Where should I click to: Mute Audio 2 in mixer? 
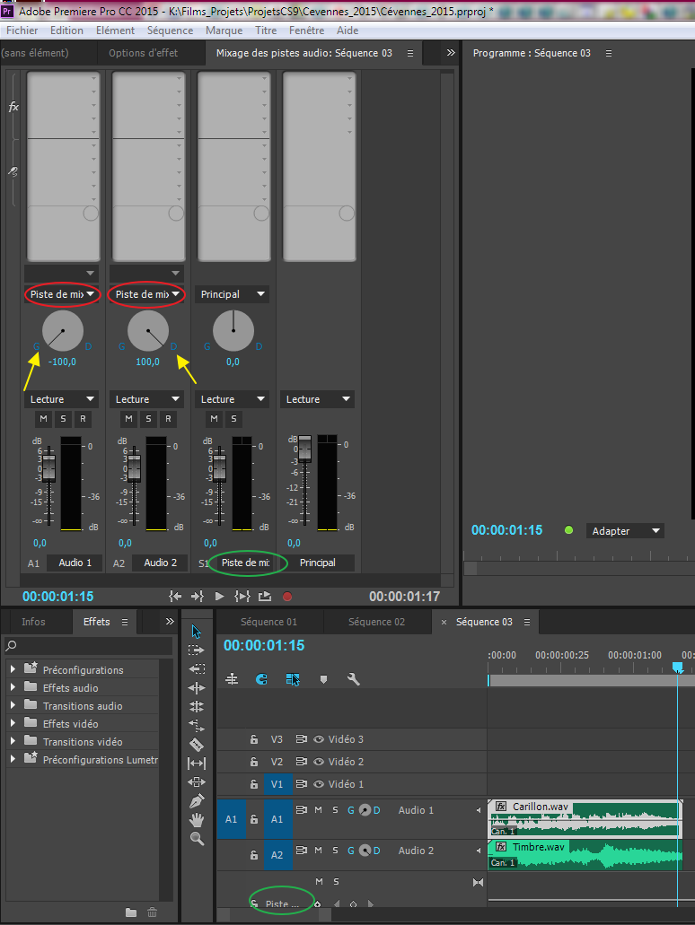click(128, 419)
